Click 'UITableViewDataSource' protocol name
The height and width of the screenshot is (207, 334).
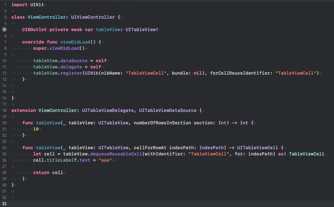167,111
